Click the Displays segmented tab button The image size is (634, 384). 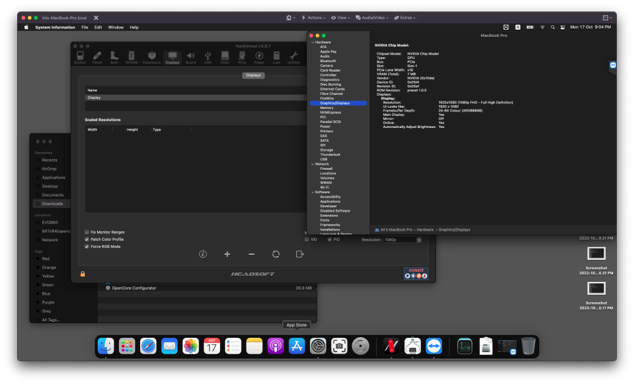(x=253, y=75)
